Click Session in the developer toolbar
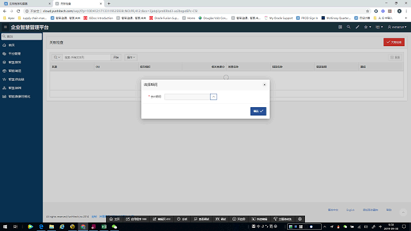Viewport: 411px width, 231px height. coord(182,219)
